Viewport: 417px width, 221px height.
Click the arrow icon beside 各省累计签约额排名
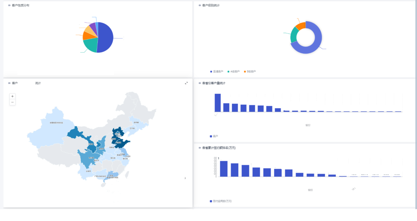click(200, 148)
